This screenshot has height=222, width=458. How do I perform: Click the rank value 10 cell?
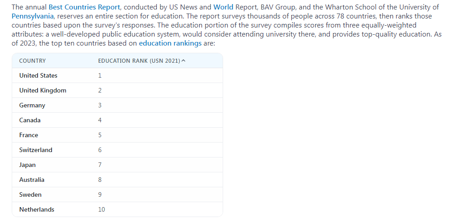coord(102,209)
